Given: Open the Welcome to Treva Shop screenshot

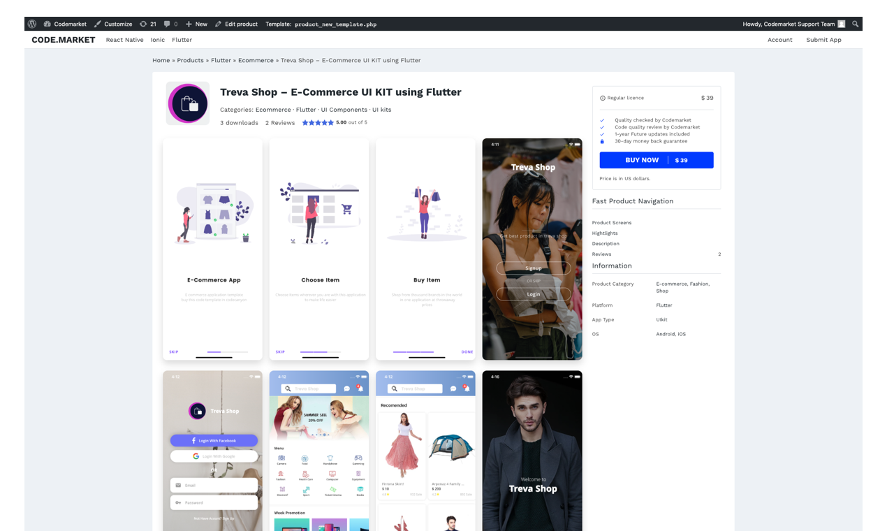Looking at the screenshot, I should click(x=532, y=451).
